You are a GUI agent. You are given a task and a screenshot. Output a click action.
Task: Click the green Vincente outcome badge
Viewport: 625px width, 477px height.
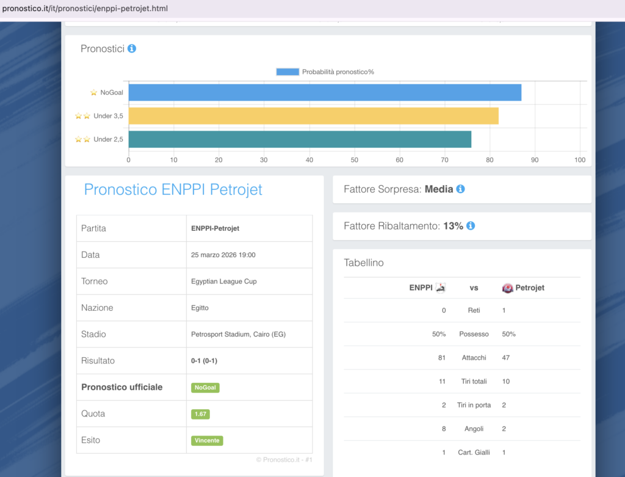pos(207,440)
